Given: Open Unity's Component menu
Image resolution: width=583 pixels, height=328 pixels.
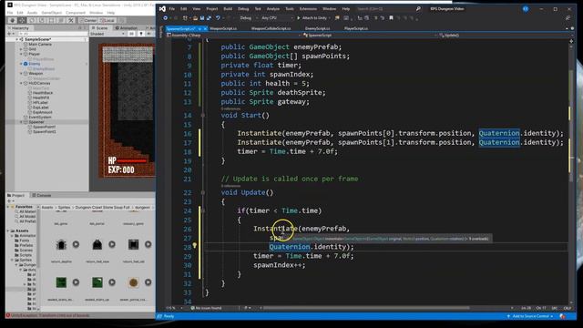Looking at the screenshot, I should pyautogui.click(x=76, y=13).
